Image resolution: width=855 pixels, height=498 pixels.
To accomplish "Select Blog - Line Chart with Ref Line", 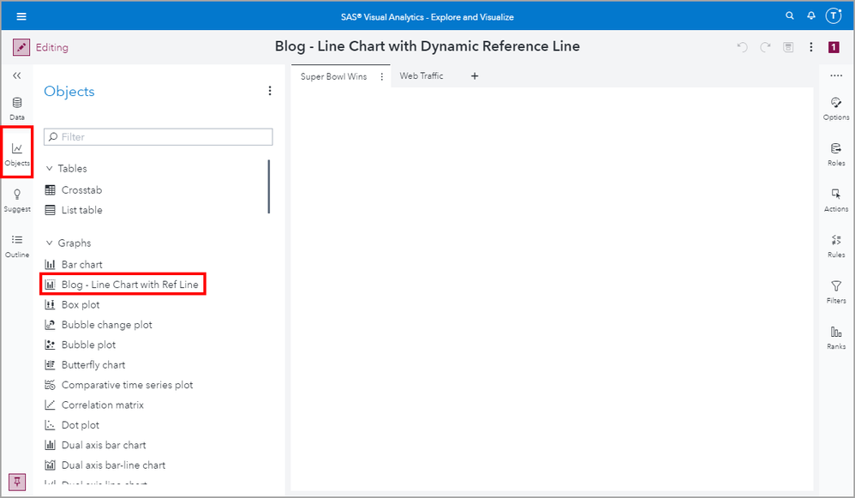I will coord(129,285).
